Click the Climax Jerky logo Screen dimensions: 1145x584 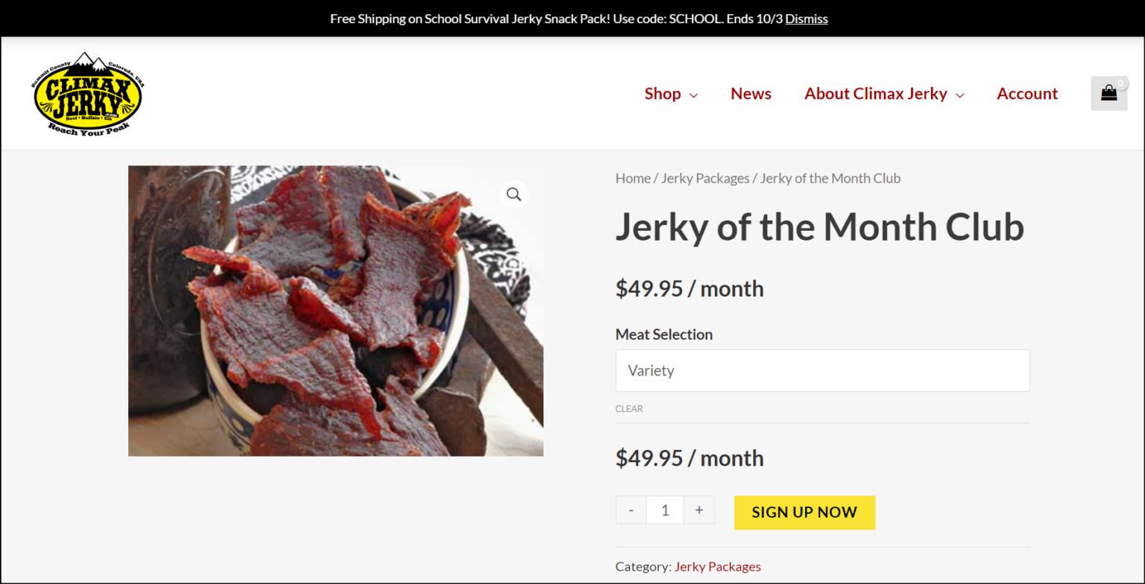pyautogui.click(x=87, y=93)
